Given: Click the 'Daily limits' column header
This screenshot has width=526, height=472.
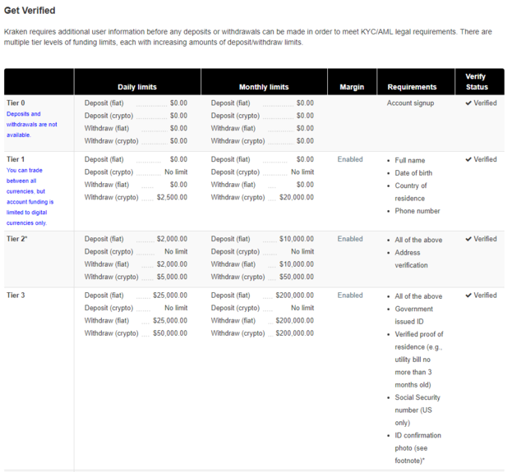Looking at the screenshot, I should [137, 87].
